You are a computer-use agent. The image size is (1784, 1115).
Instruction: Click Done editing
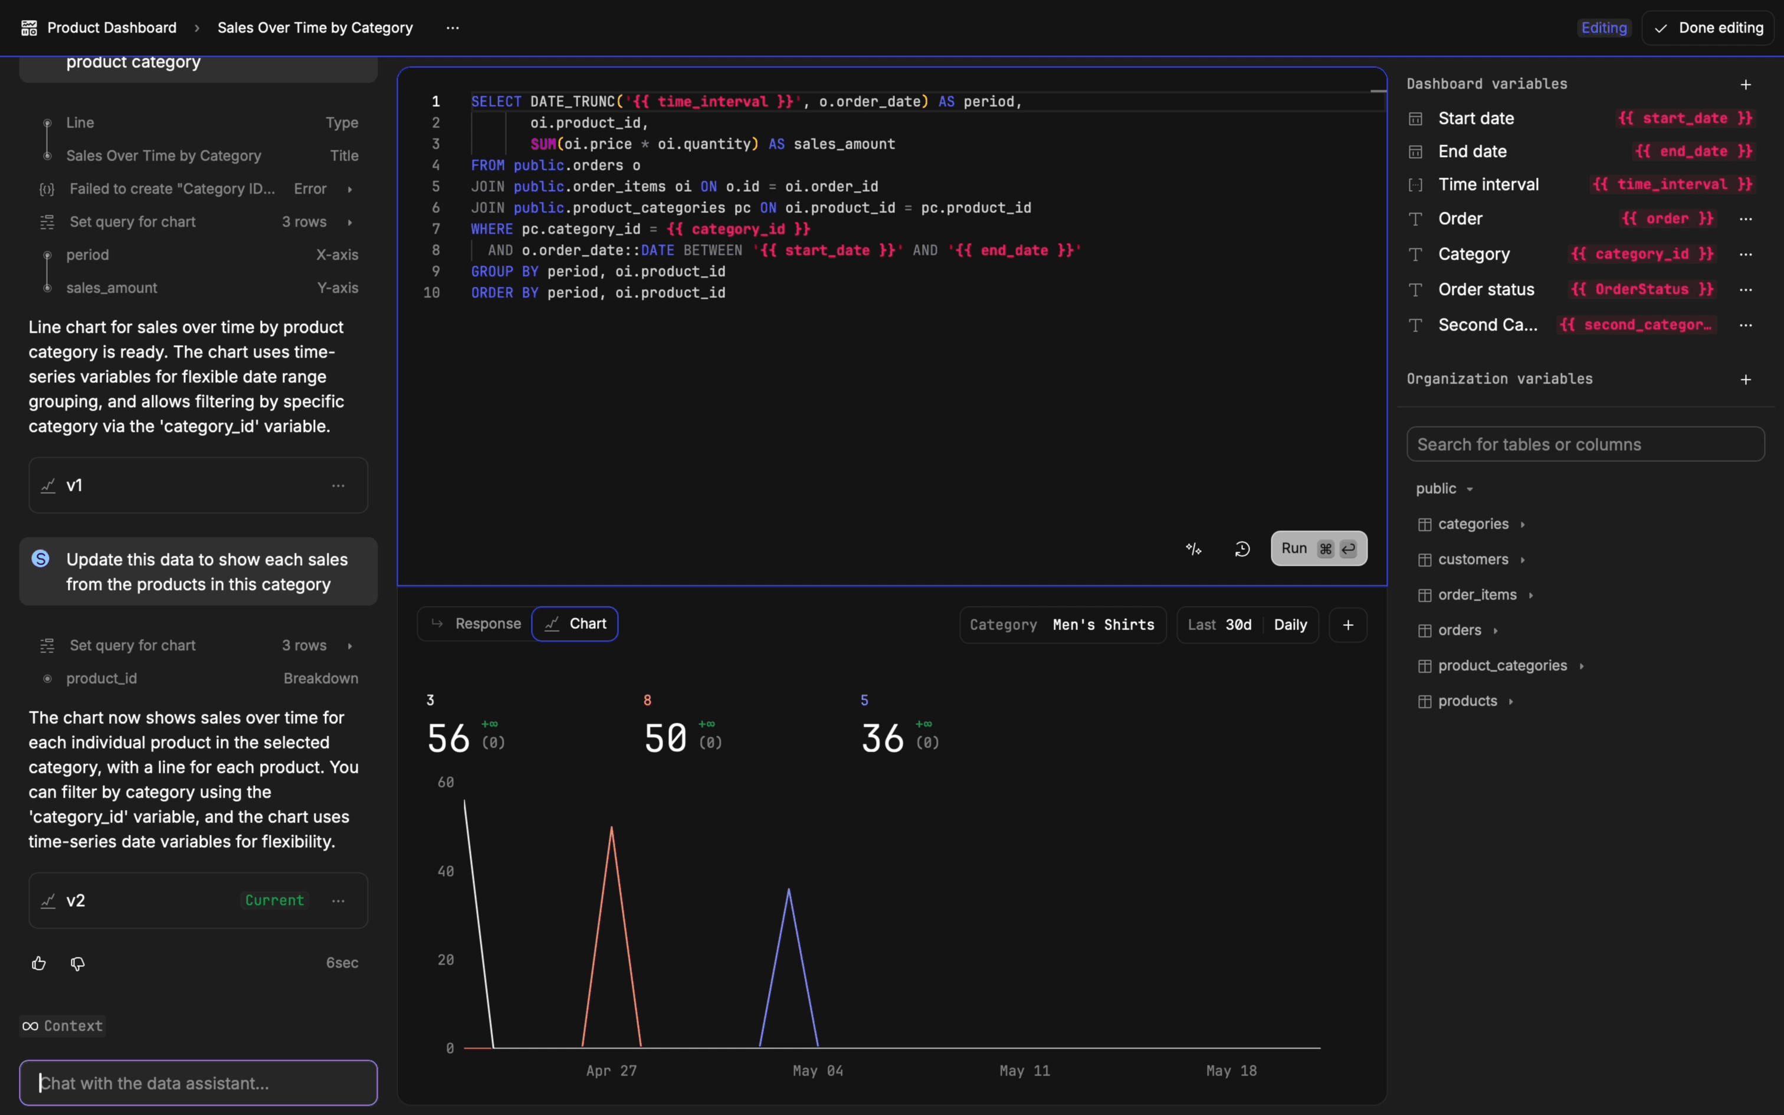[1708, 28]
